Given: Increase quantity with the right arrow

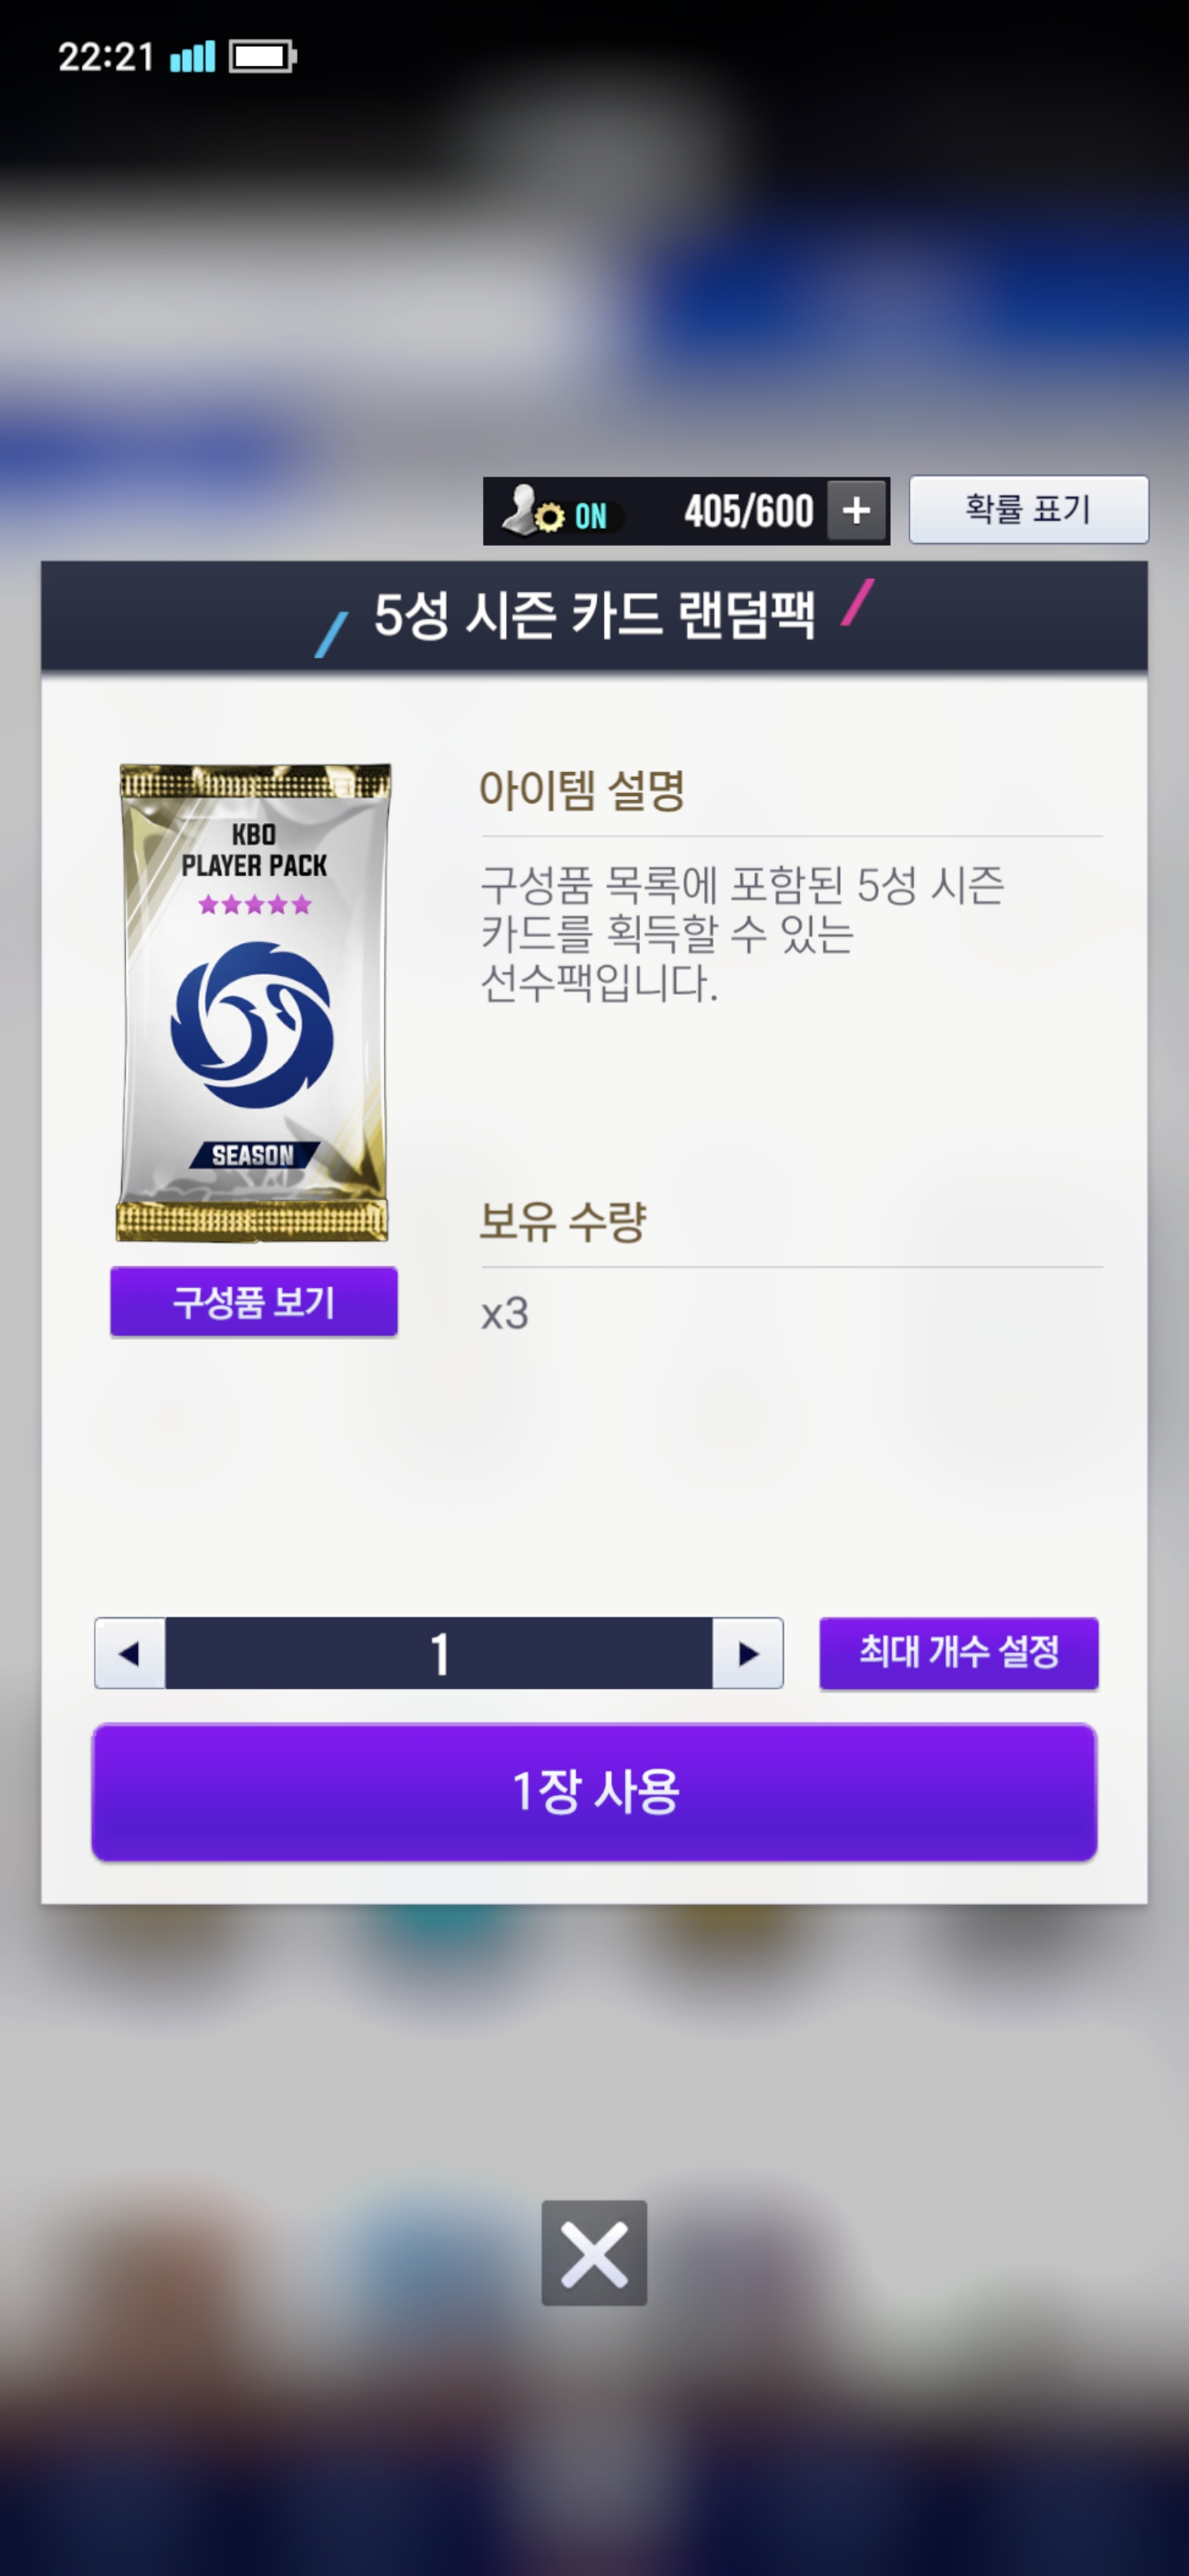Looking at the screenshot, I should pos(747,1653).
